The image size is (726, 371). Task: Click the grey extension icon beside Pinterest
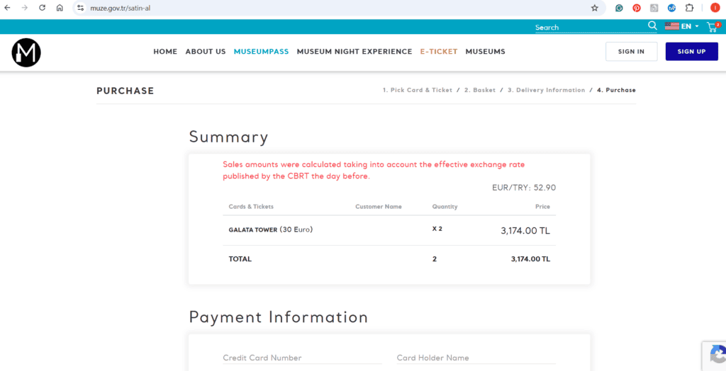point(654,8)
